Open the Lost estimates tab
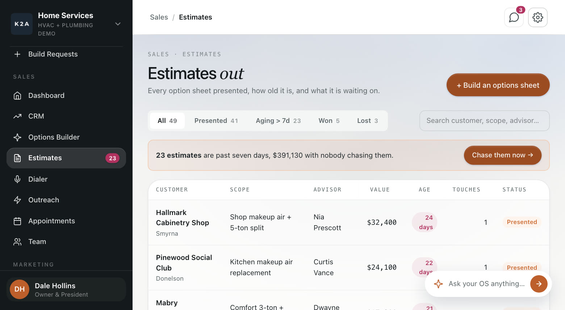565x310 pixels. (x=368, y=121)
